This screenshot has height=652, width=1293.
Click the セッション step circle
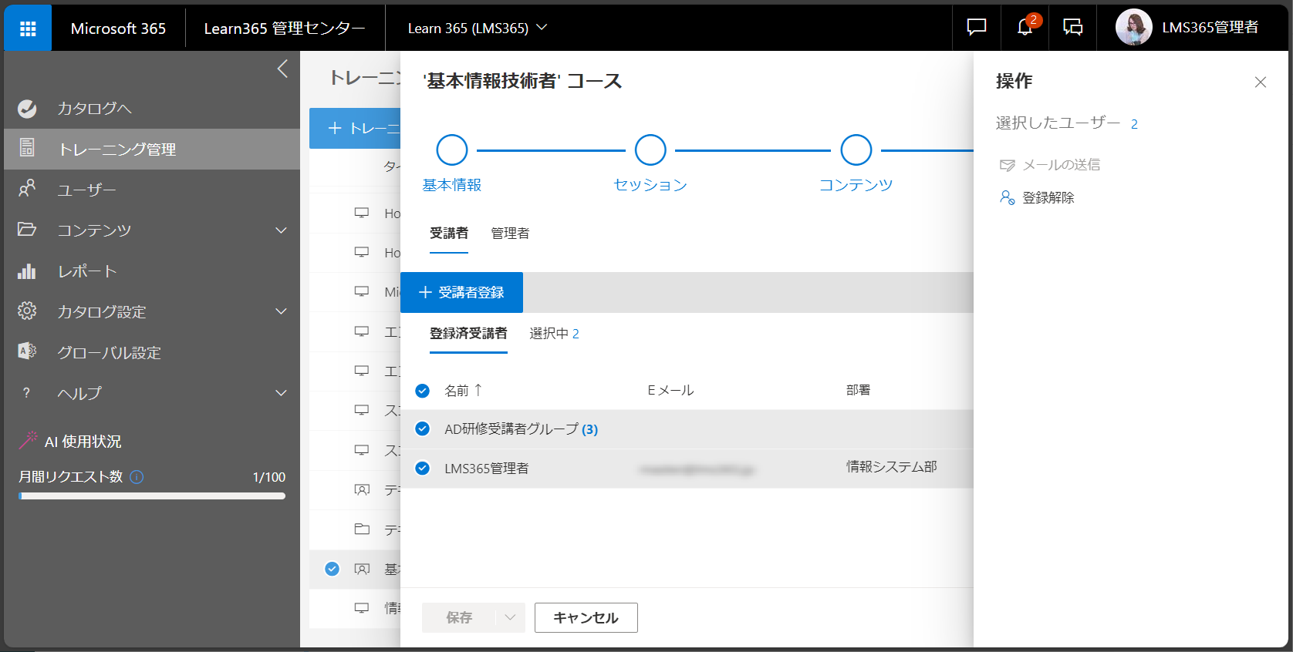click(650, 150)
